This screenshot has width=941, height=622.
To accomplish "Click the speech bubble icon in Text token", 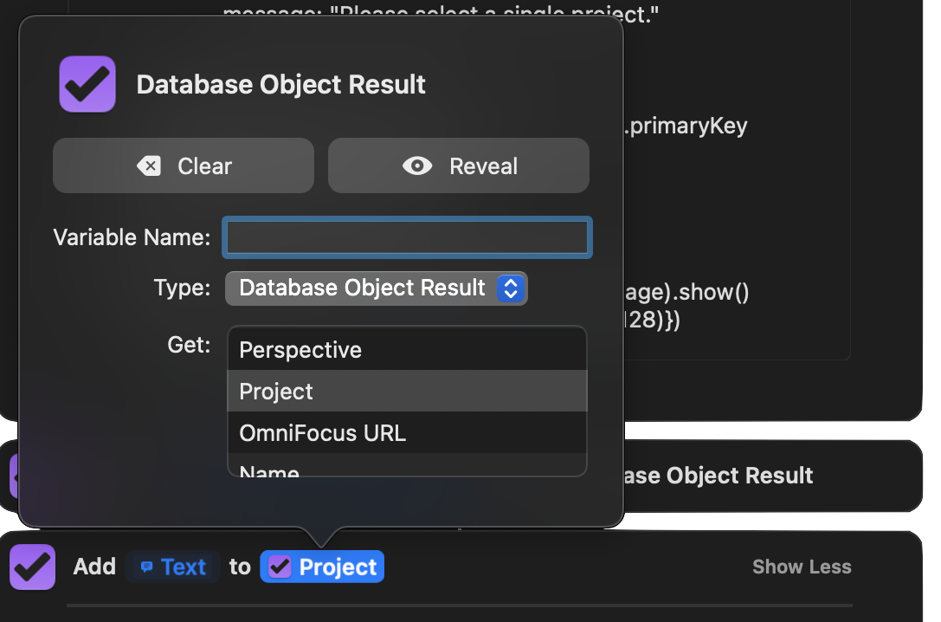I will coord(147,567).
